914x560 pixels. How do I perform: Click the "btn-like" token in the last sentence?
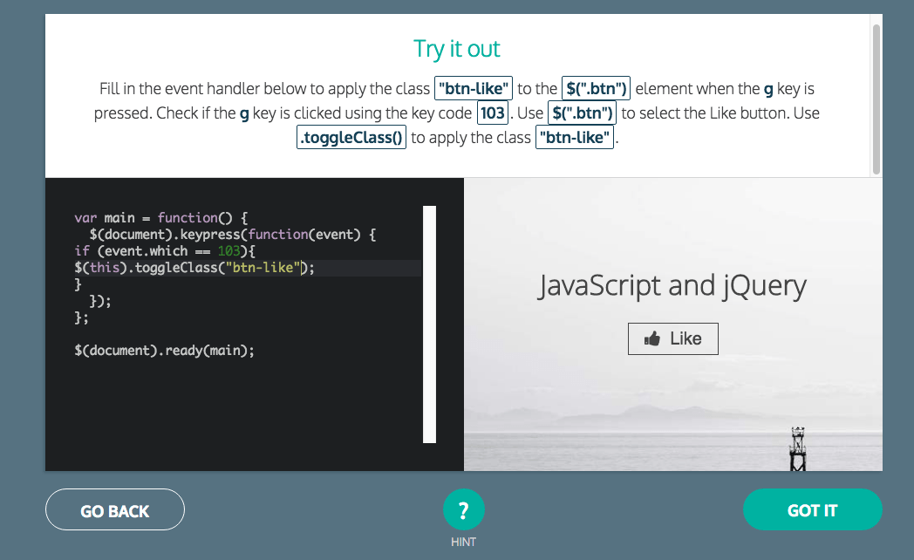click(x=574, y=137)
